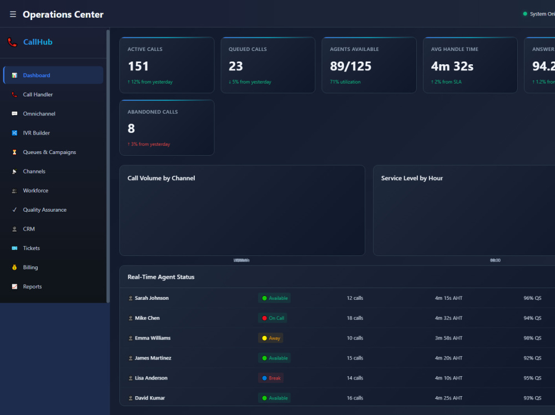Click the Dashboard chart icon in sidebar
555x415 pixels.
coord(14,75)
